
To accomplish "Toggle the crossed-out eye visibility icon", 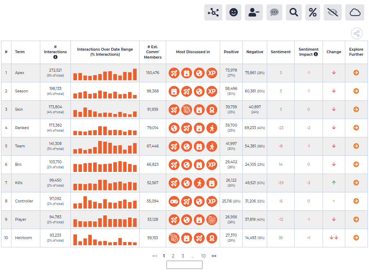I will click(333, 13).
